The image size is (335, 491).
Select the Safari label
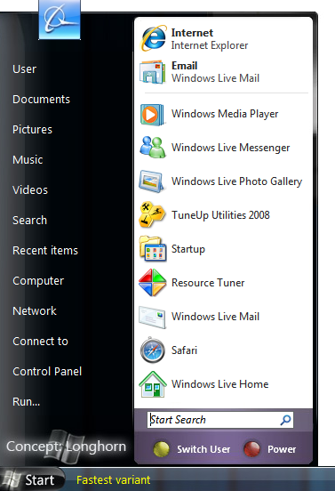[184, 350]
